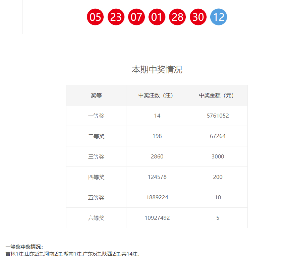
Task: Click the third prize amount 3000
Action: pos(218,156)
